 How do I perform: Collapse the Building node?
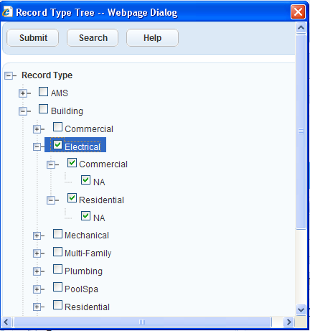click(23, 111)
